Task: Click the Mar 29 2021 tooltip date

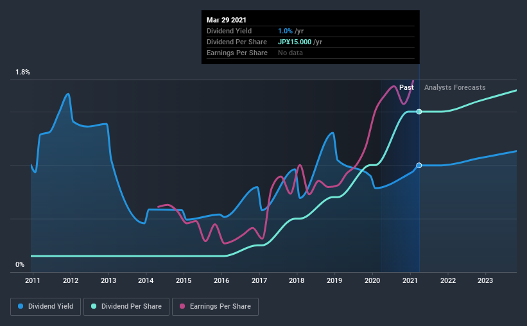Action: click(x=227, y=20)
